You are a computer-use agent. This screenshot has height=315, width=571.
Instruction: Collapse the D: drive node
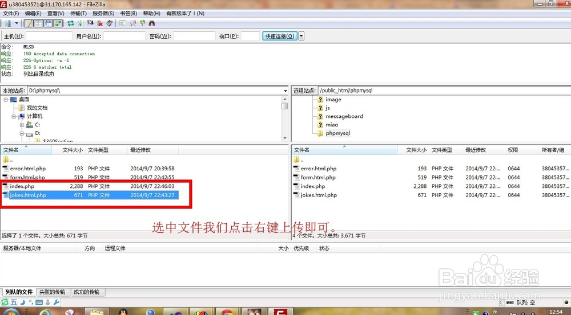point(22,133)
